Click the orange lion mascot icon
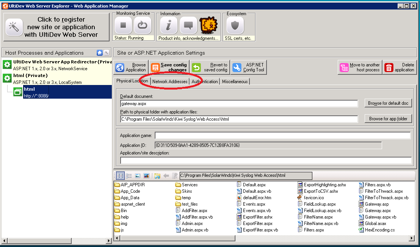420x247 pixels. click(208, 26)
